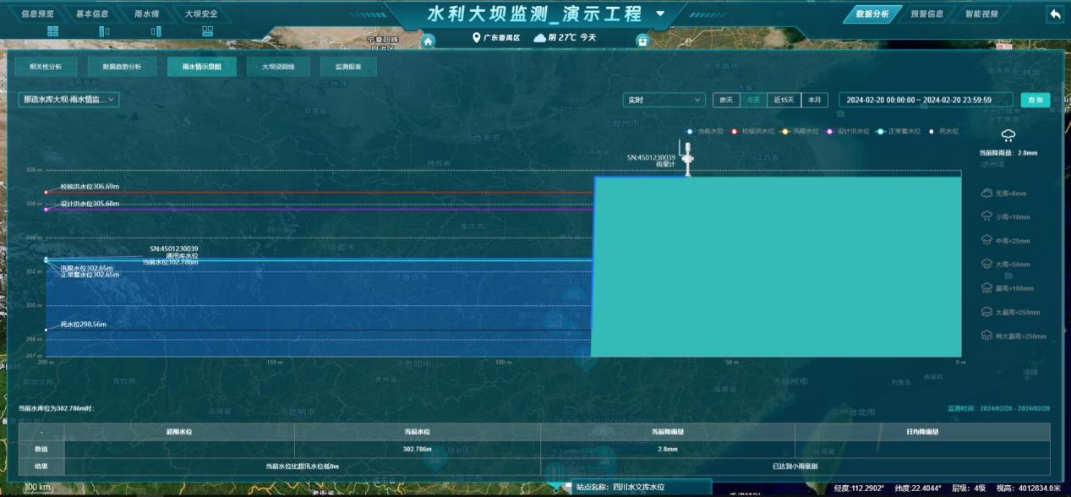Click the layout icon under 大坝安全
This screenshot has height=497, width=1071.
click(207, 31)
